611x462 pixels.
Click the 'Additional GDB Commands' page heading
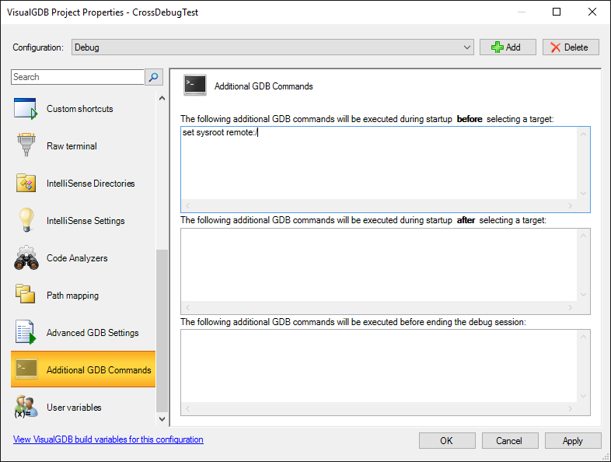coord(264,86)
